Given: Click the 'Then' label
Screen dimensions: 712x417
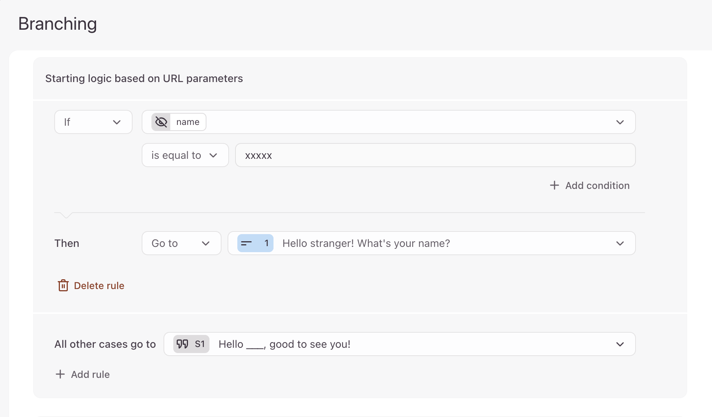Looking at the screenshot, I should 67,243.
